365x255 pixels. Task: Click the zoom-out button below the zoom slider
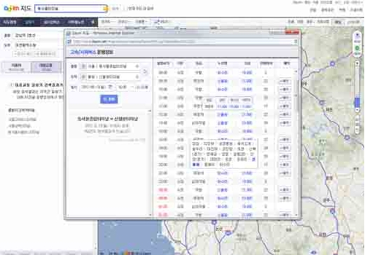(x=357, y=110)
